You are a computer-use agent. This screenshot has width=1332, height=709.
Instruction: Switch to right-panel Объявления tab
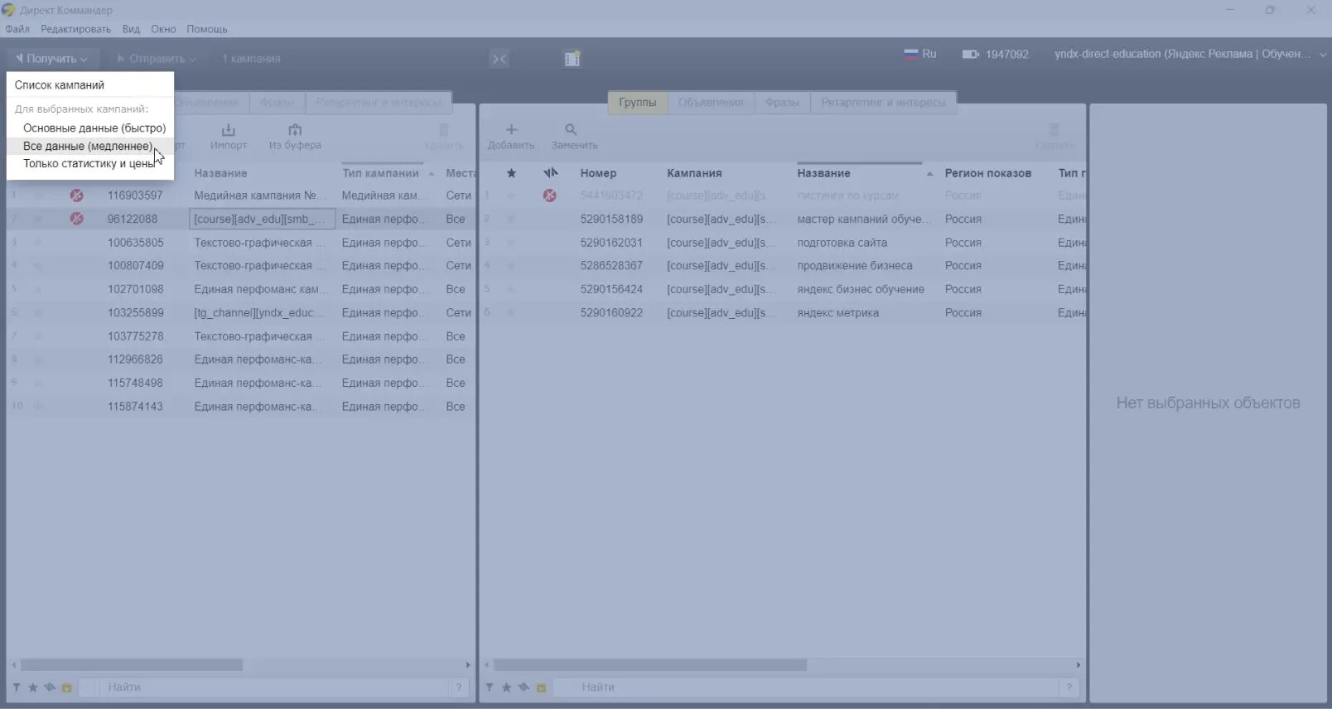point(711,102)
